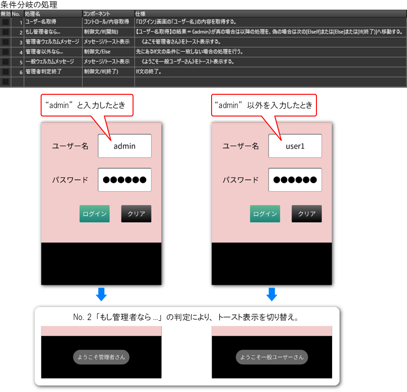Click the パスワード label in the user1 screen
Screen dimensions: 407x392
coord(241,180)
